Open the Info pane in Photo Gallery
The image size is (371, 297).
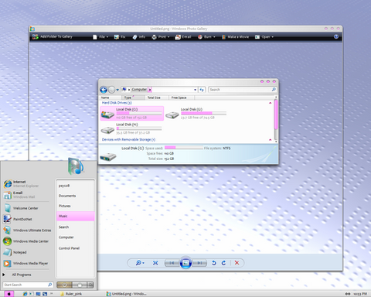[x=139, y=37]
